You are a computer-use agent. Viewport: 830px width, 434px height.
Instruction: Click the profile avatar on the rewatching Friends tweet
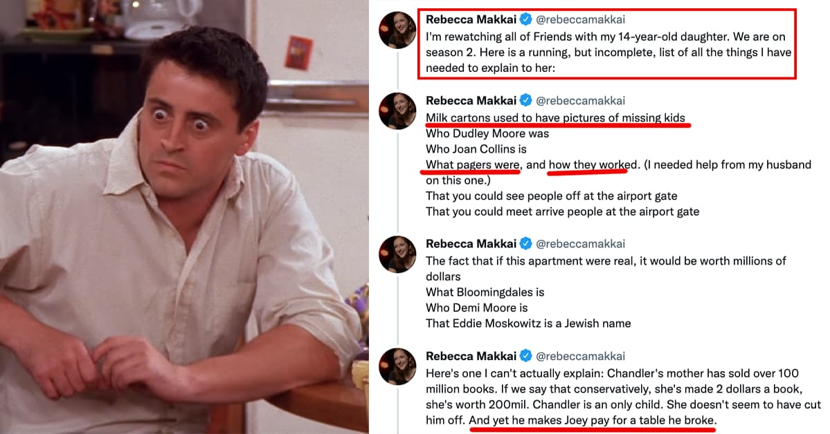(x=397, y=30)
